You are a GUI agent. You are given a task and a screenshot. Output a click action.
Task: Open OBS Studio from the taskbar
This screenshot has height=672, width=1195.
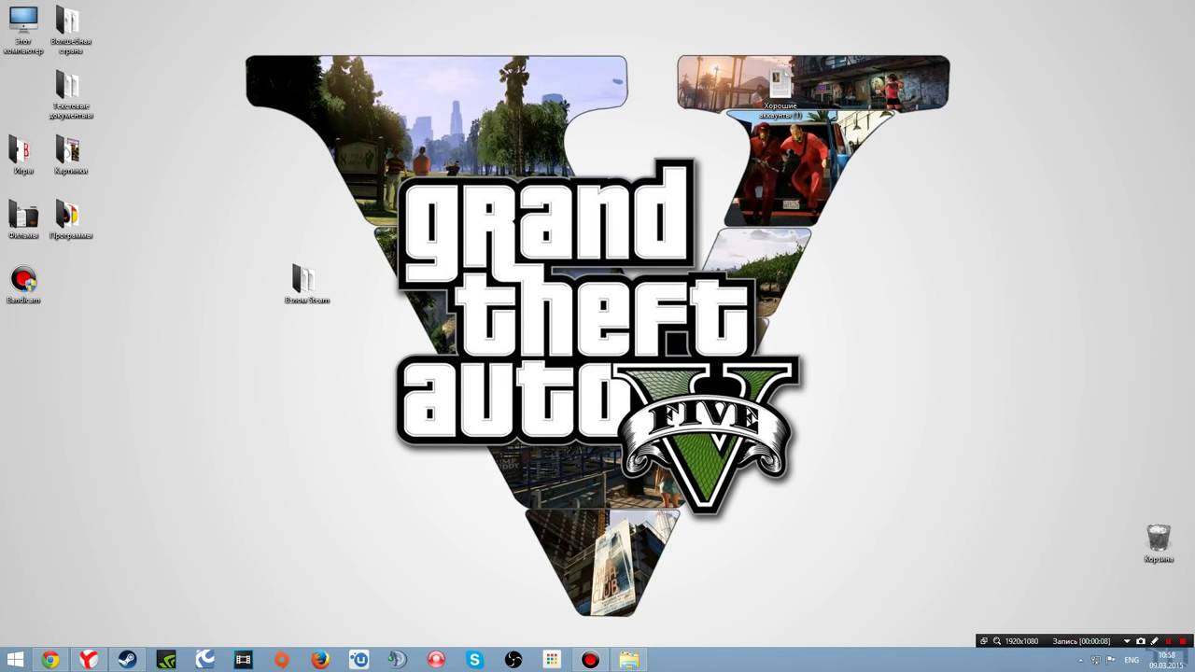pos(513,660)
